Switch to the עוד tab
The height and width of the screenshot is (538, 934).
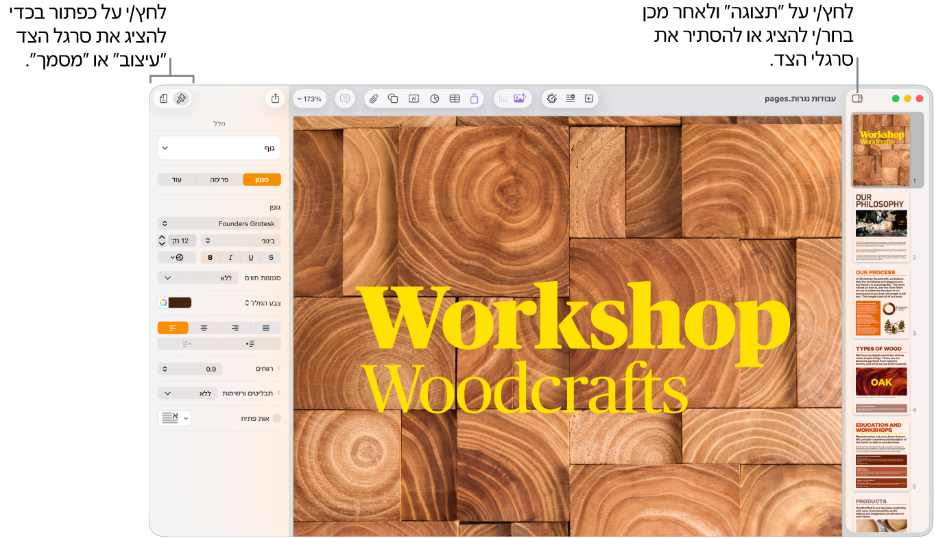pyautogui.click(x=177, y=180)
